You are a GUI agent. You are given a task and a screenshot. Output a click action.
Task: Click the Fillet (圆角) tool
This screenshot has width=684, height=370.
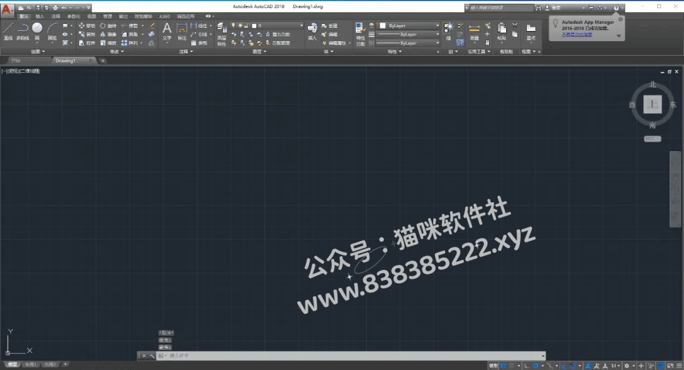tap(130, 34)
